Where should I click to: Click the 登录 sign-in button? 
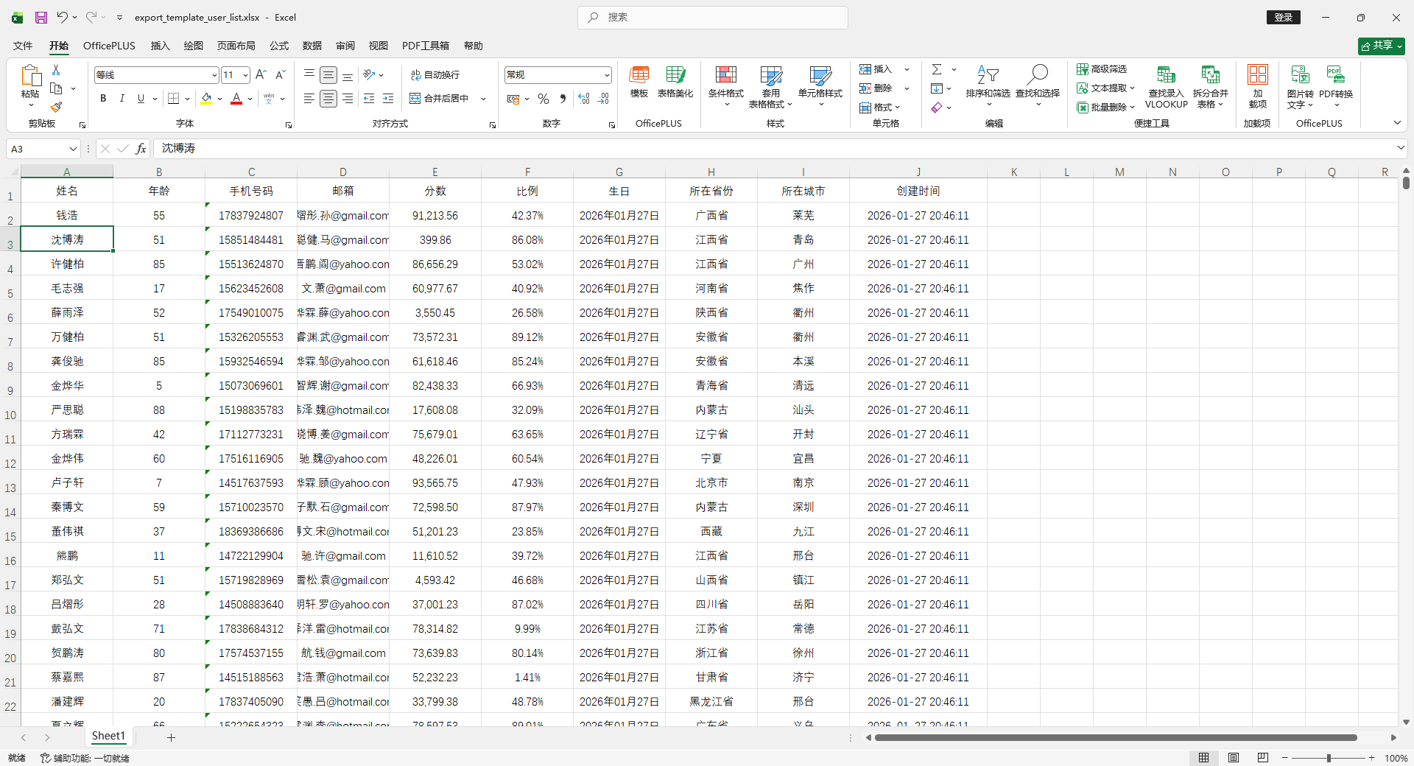pos(1283,17)
